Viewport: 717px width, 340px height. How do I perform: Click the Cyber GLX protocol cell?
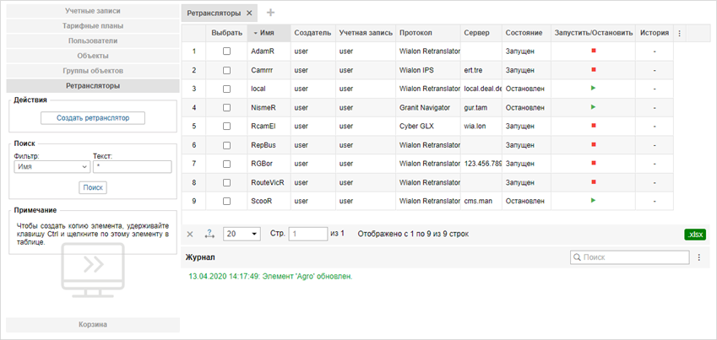[x=428, y=127]
